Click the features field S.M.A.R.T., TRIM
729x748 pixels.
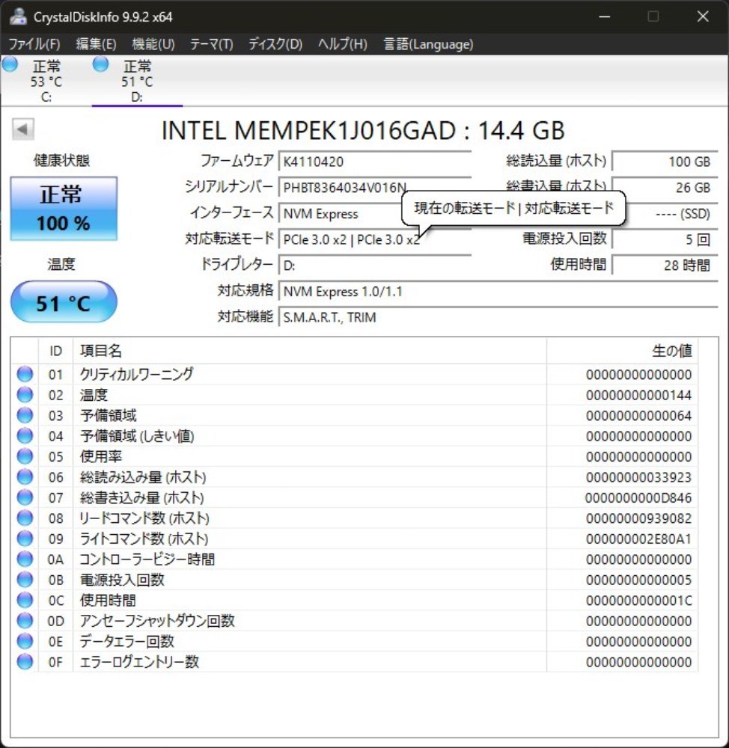[x=498, y=316]
